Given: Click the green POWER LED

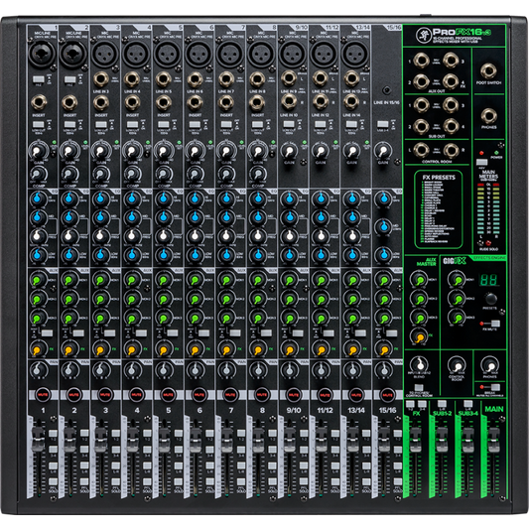Looking at the screenshot, I should coord(496,153).
